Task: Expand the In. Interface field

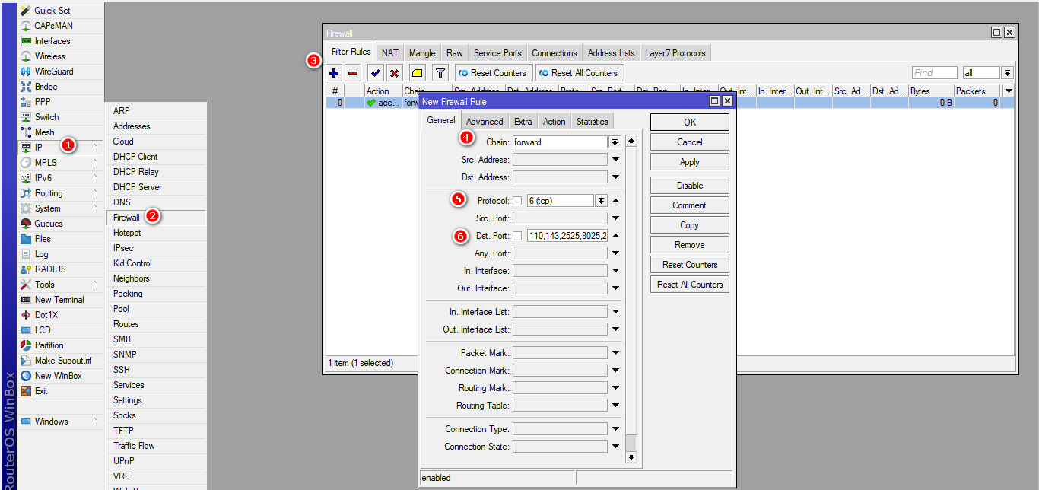Action: 615,271
